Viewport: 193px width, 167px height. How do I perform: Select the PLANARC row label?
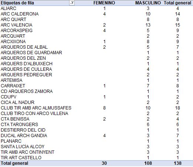click(x=11, y=141)
